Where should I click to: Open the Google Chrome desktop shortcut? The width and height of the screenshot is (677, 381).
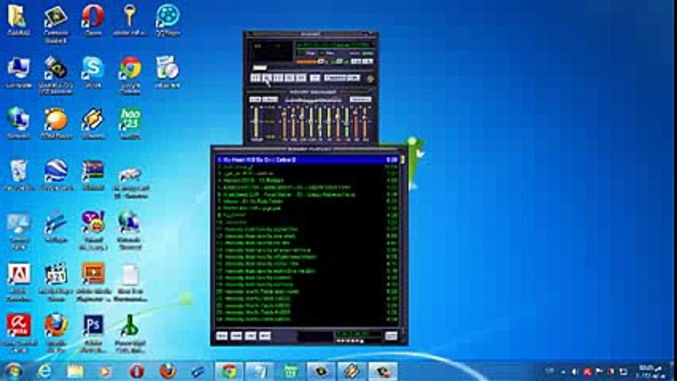(130, 74)
